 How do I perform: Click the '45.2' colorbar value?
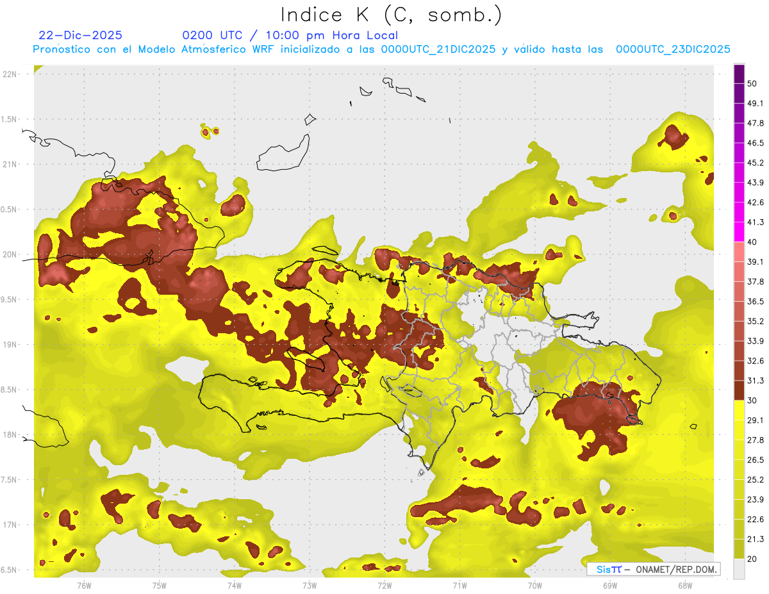point(756,163)
